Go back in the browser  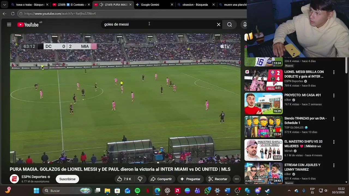[5, 14]
